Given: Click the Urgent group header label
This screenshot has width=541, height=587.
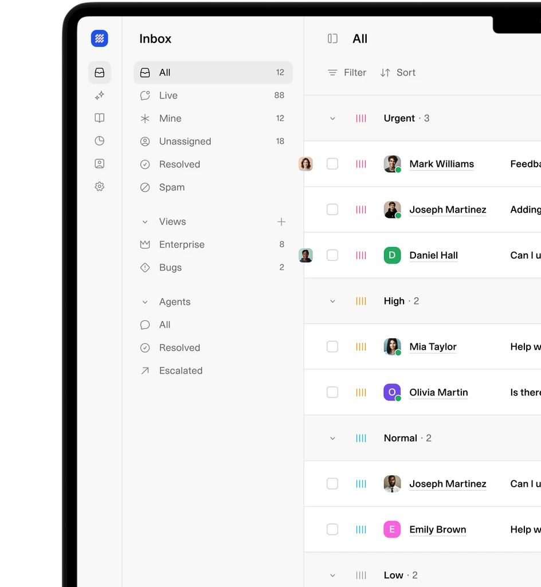Looking at the screenshot, I should (x=399, y=118).
